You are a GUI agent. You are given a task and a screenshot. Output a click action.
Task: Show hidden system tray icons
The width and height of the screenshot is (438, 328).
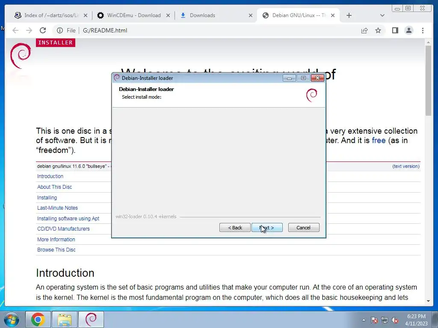(364, 320)
